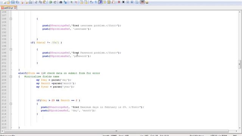Place cursor in if($data2 condition line
The image size is (242, 136).
click(46, 43)
